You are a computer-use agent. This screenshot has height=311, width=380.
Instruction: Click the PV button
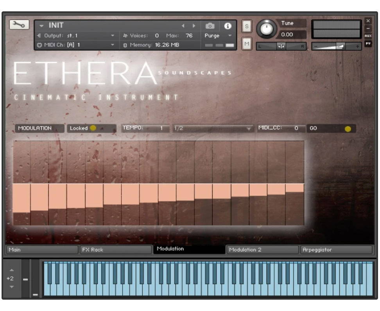tap(368, 44)
